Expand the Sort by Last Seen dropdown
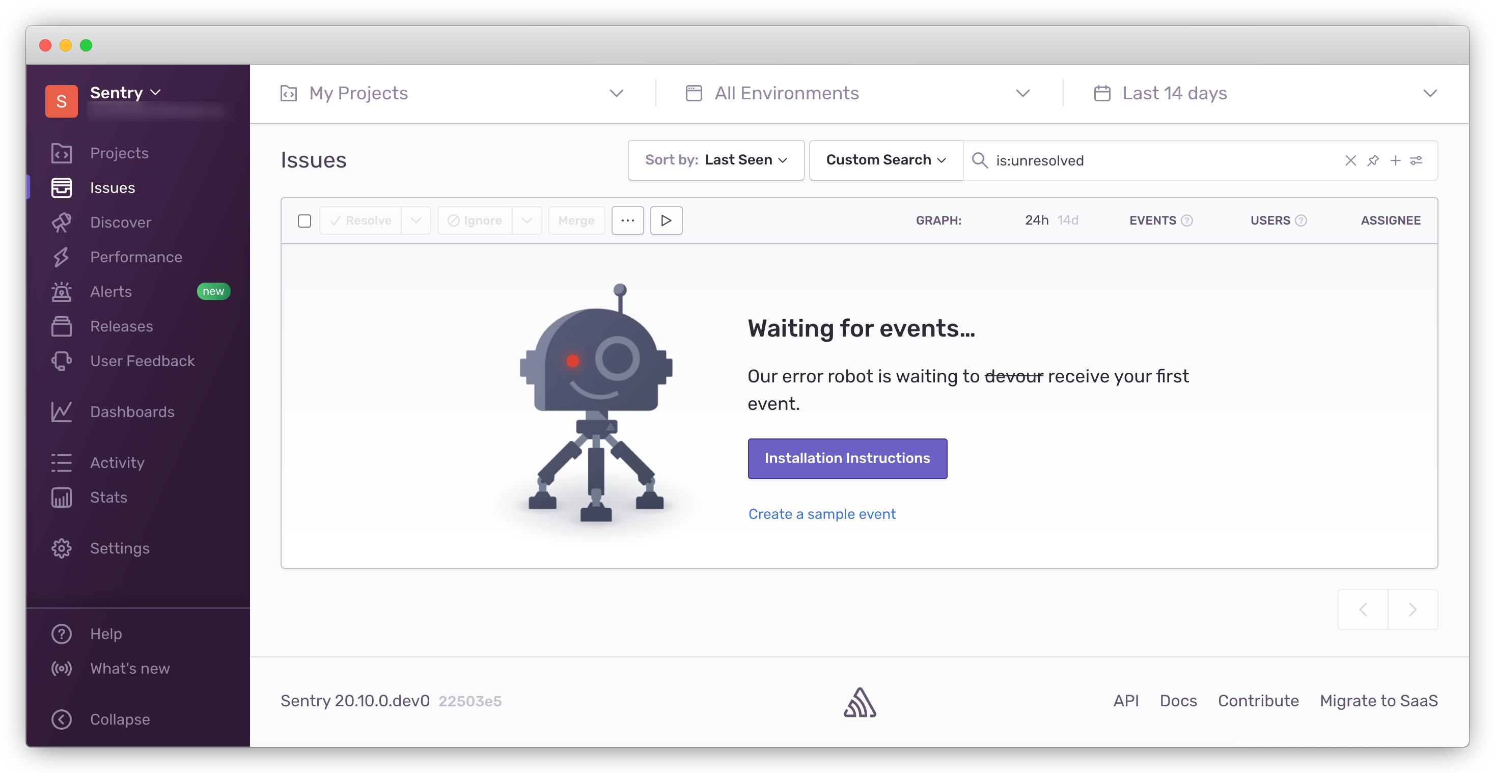This screenshot has width=1495, height=773. (715, 160)
